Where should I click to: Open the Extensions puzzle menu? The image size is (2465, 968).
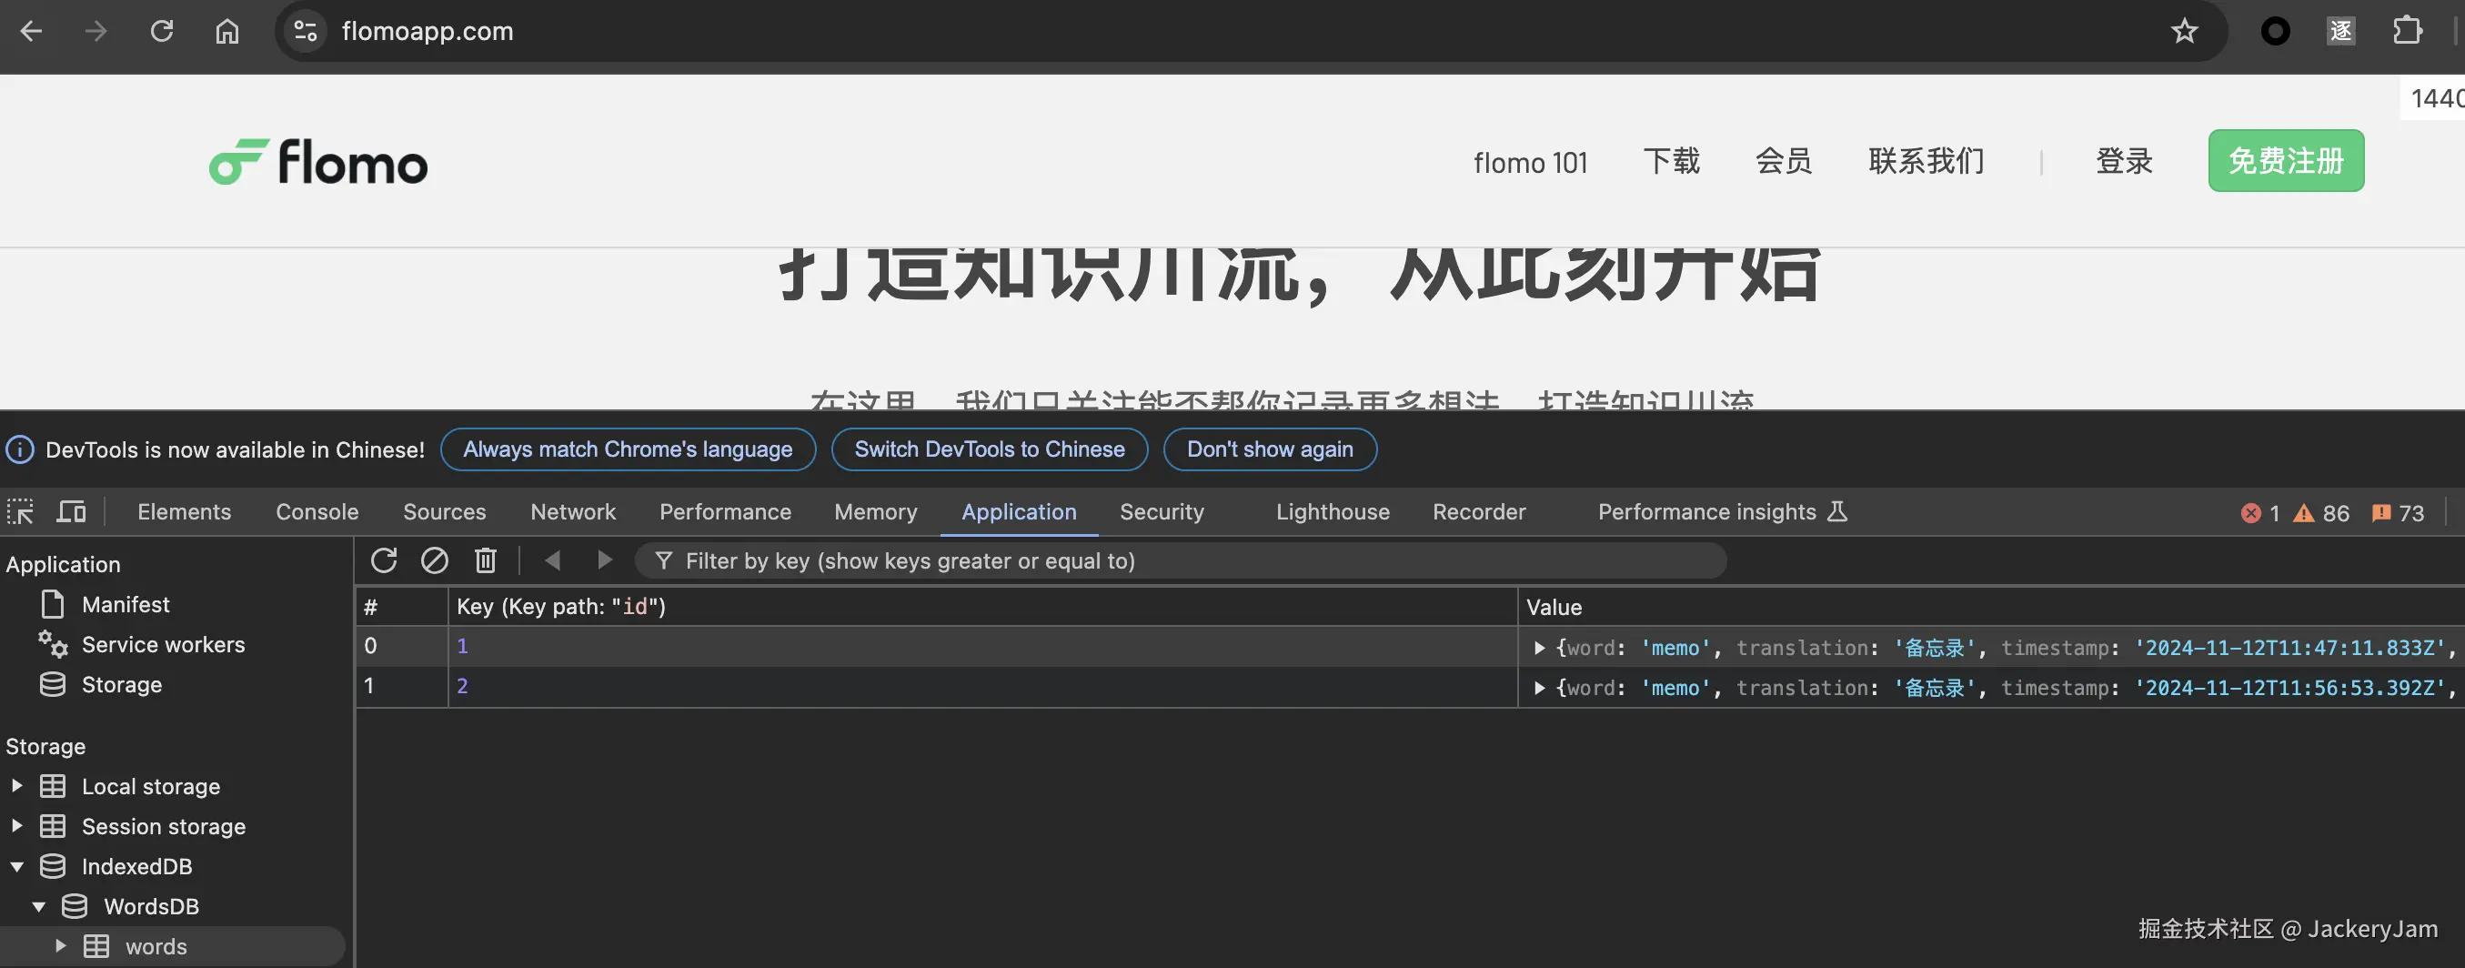2407,32
